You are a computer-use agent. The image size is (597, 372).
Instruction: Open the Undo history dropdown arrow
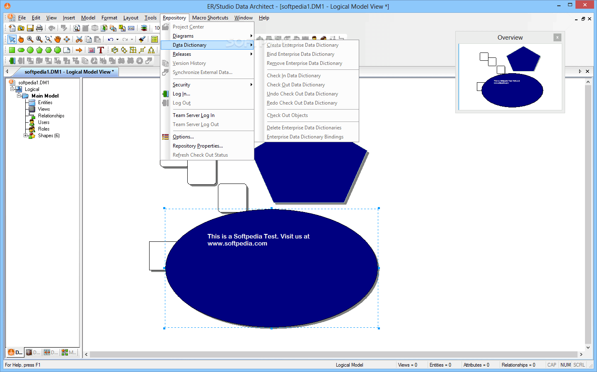pos(117,39)
